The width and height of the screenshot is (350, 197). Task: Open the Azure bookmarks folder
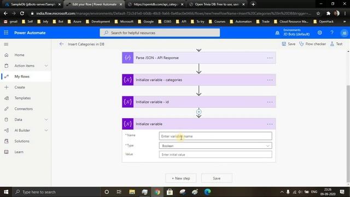[74, 21]
